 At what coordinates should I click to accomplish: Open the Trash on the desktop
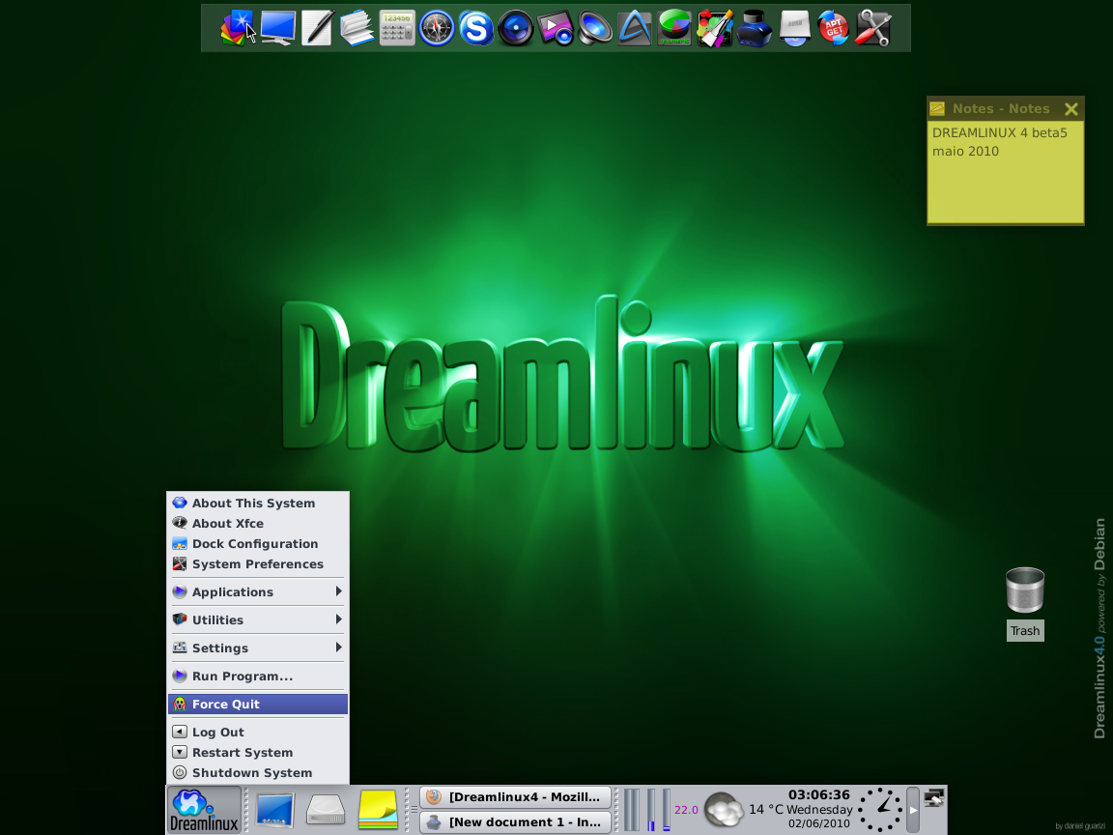[x=1024, y=588]
